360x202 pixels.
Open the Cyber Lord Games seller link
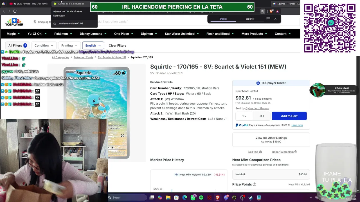pos(257,108)
